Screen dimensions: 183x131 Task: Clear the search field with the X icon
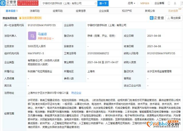coord(96,3)
